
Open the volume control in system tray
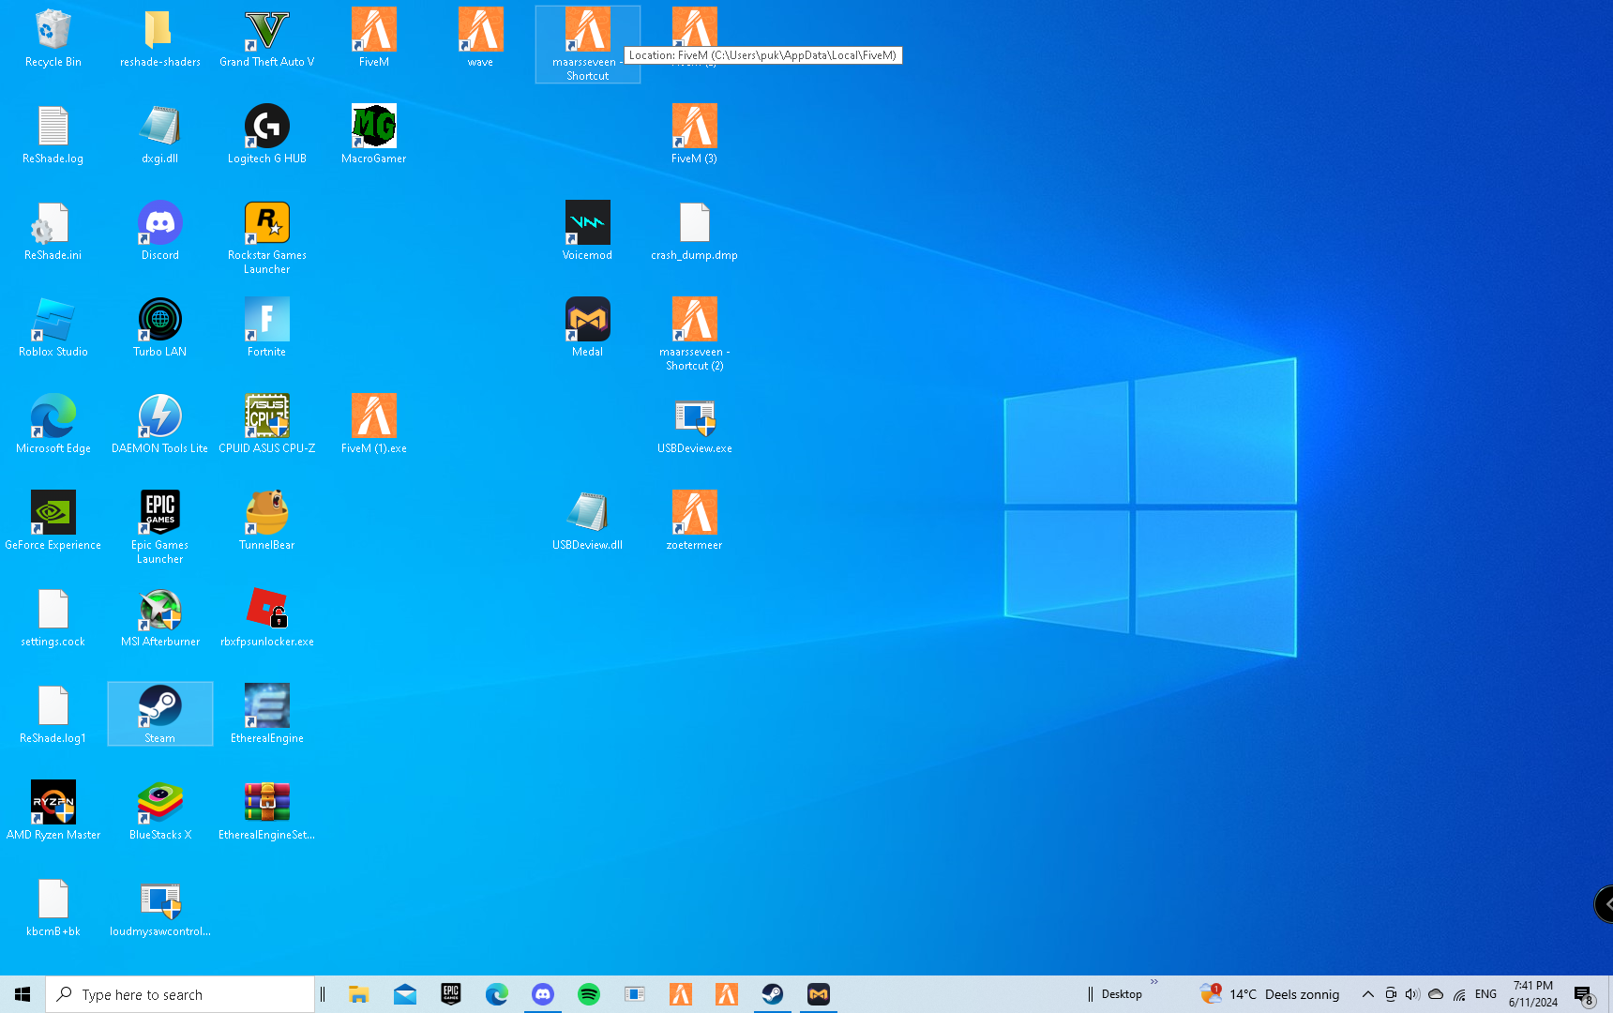point(1412,994)
